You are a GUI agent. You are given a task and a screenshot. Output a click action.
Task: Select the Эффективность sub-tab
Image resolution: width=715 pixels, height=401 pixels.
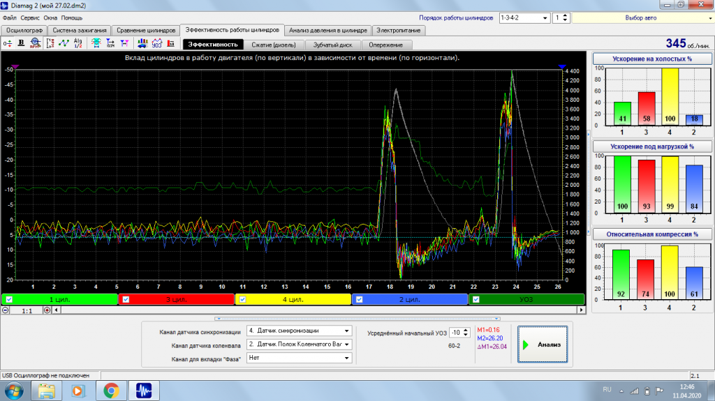coord(213,45)
